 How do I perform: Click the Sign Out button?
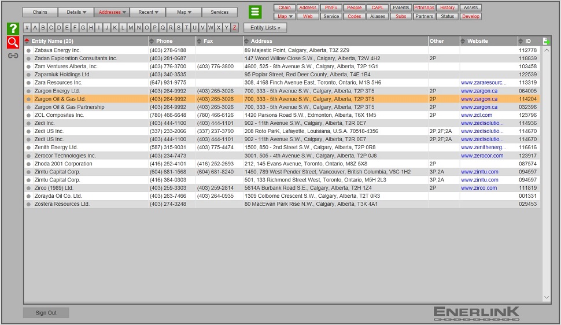[46, 313]
